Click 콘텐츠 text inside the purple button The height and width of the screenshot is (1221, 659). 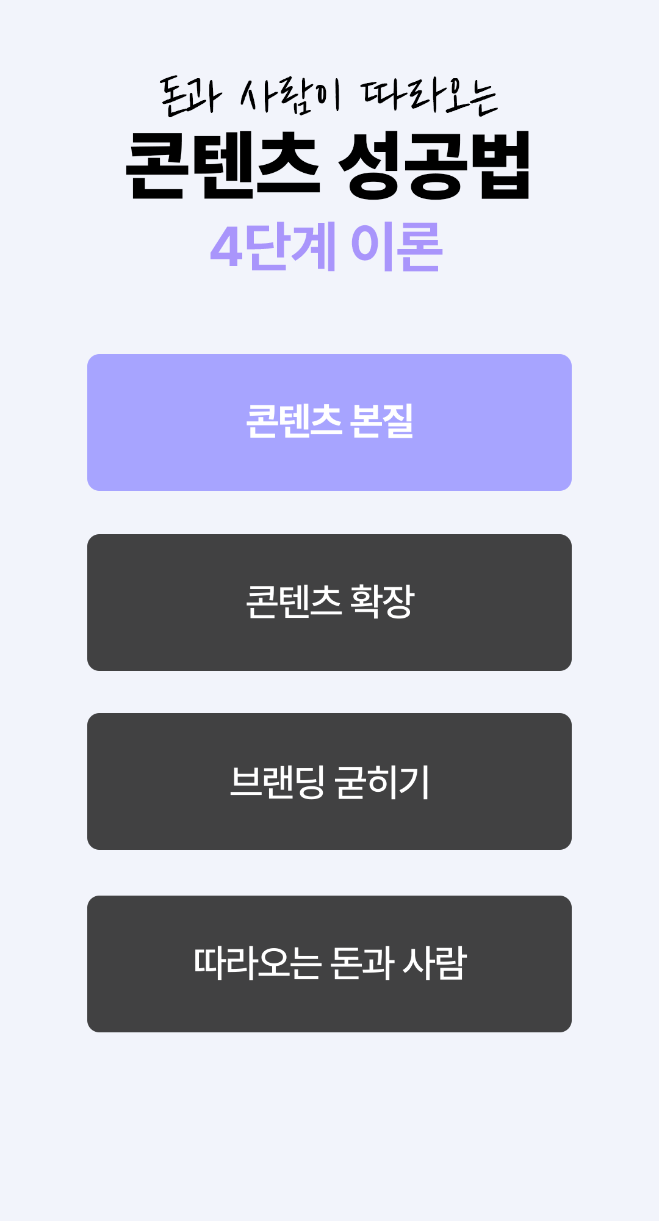pos(293,421)
